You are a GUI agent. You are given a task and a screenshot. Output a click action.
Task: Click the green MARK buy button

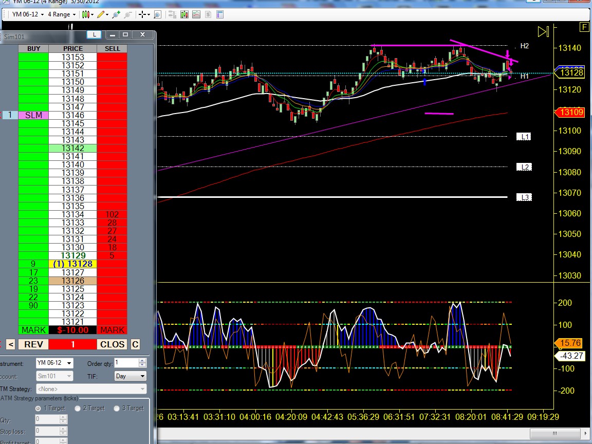coord(33,330)
